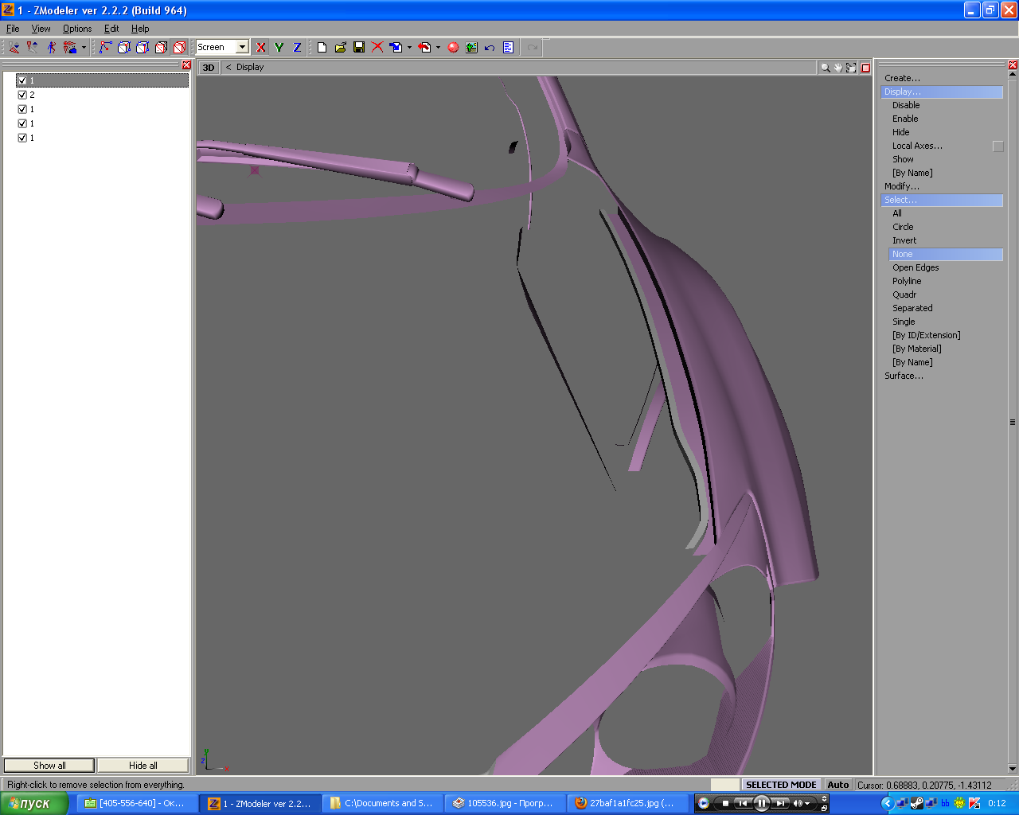Choose the Hide command
The image size is (1019, 815).
(900, 132)
